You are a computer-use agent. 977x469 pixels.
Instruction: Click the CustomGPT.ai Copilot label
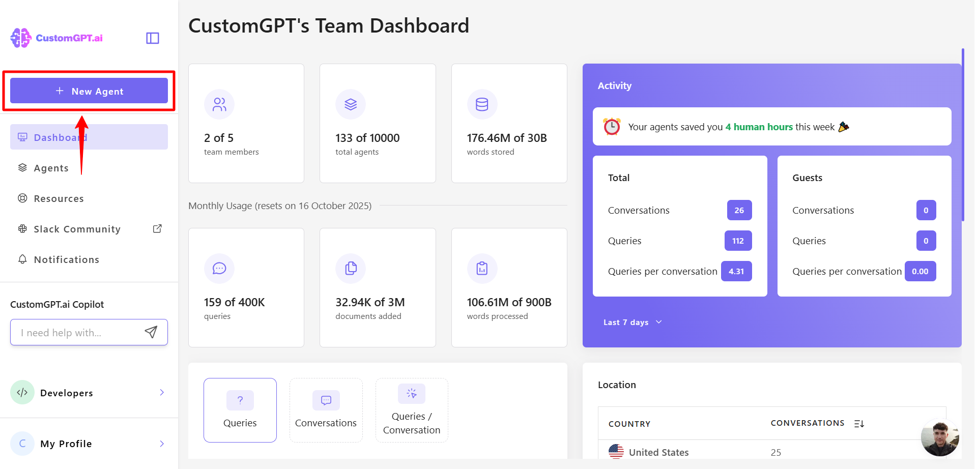(x=57, y=304)
